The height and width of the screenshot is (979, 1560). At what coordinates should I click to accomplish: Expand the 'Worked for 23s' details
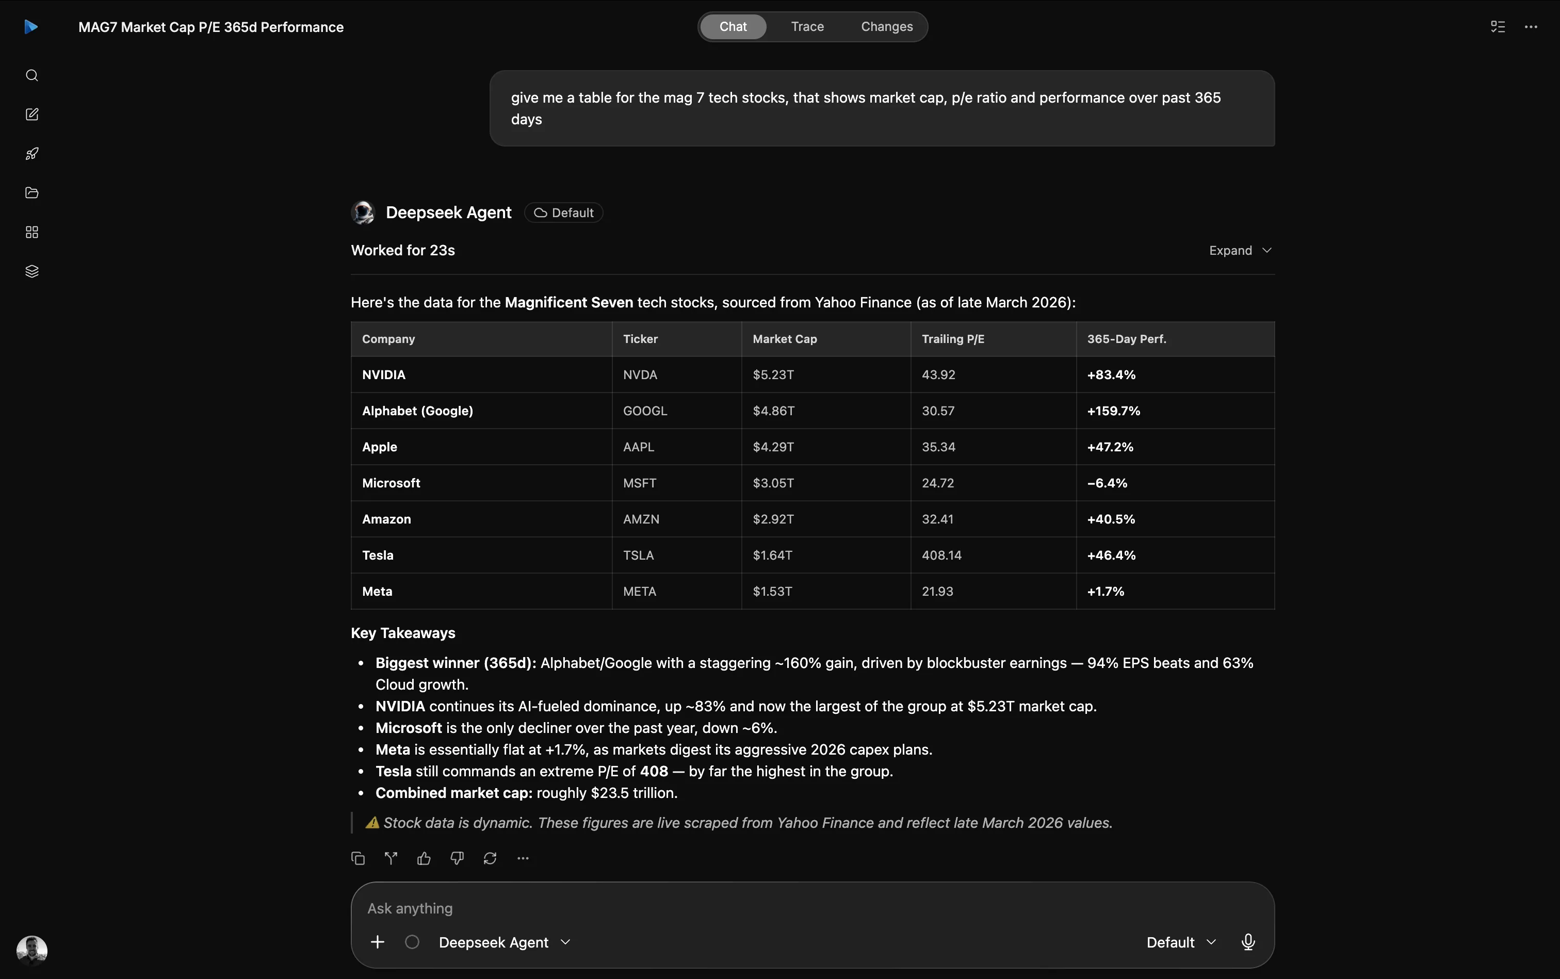(1241, 251)
